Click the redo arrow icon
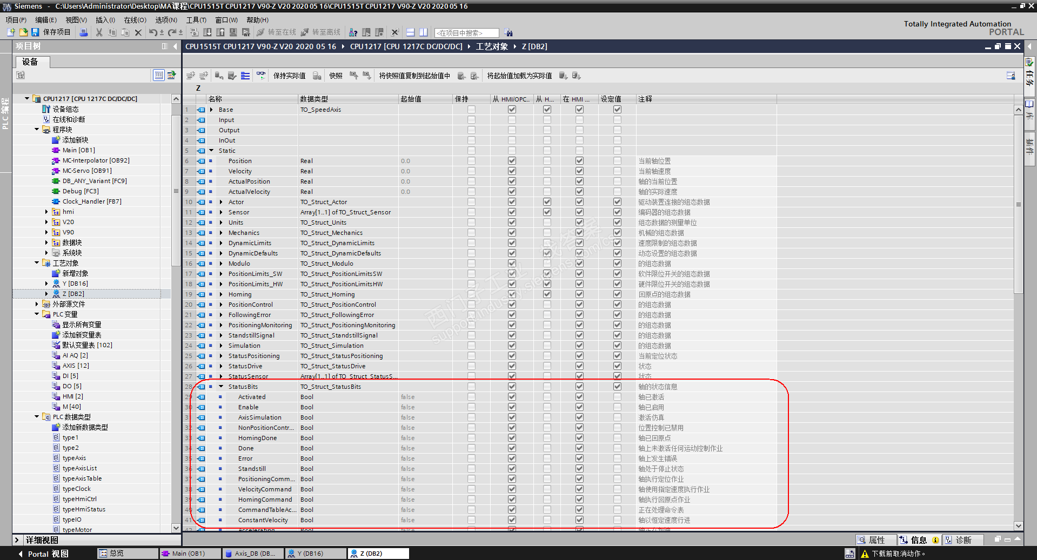This screenshot has height=560, width=1037. pyautogui.click(x=172, y=32)
